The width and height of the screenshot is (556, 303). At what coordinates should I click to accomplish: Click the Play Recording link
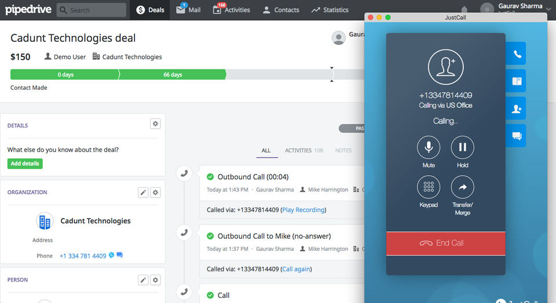pyautogui.click(x=303, y=210)
